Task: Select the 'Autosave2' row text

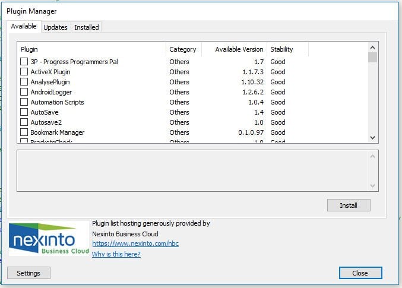Action: (x=46, y=122)
